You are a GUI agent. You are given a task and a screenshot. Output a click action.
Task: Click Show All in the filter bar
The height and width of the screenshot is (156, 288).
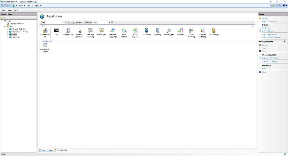(x=77, y=23)
